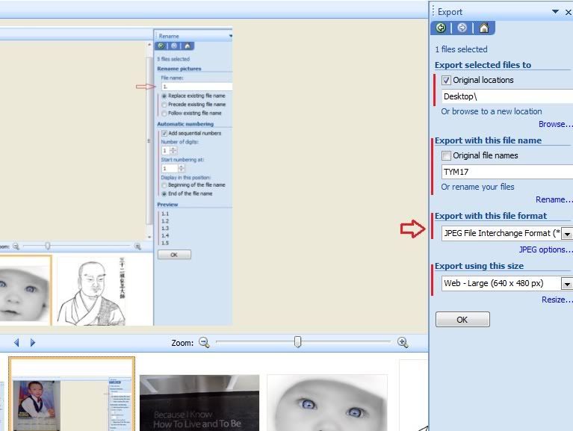Go back in the Export pane

[x=441, y=28]
